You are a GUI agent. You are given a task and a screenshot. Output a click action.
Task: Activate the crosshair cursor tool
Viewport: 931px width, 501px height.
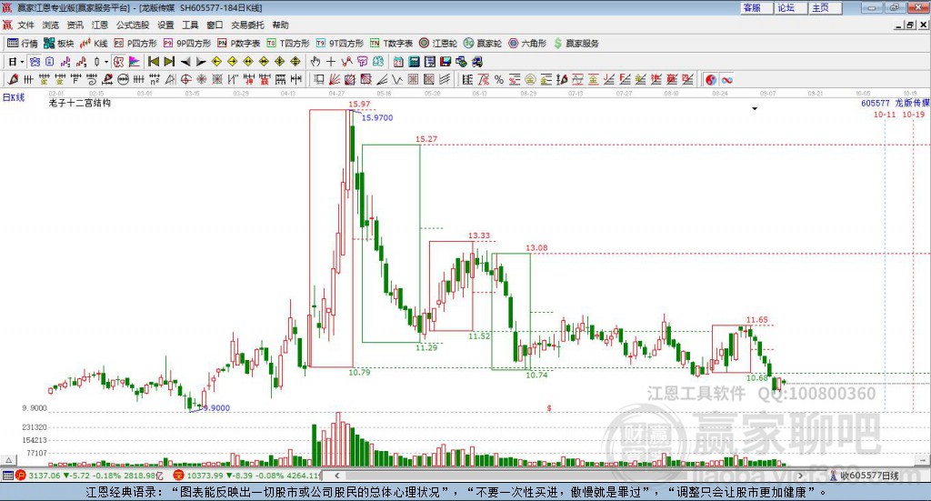331,62
